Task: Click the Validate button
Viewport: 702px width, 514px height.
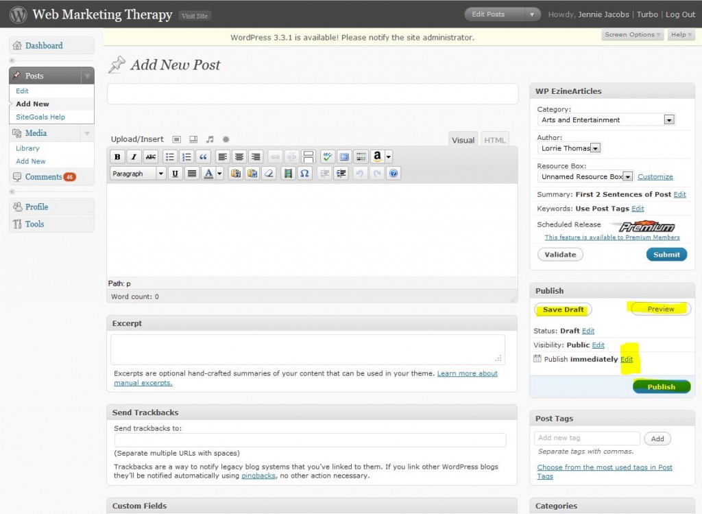Action: (560, 255)
